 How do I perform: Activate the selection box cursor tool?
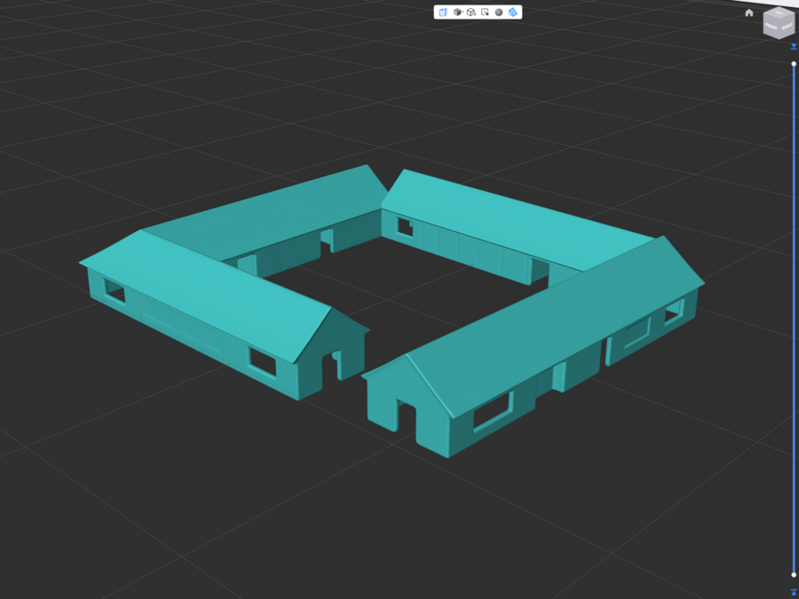coord(485,12)
